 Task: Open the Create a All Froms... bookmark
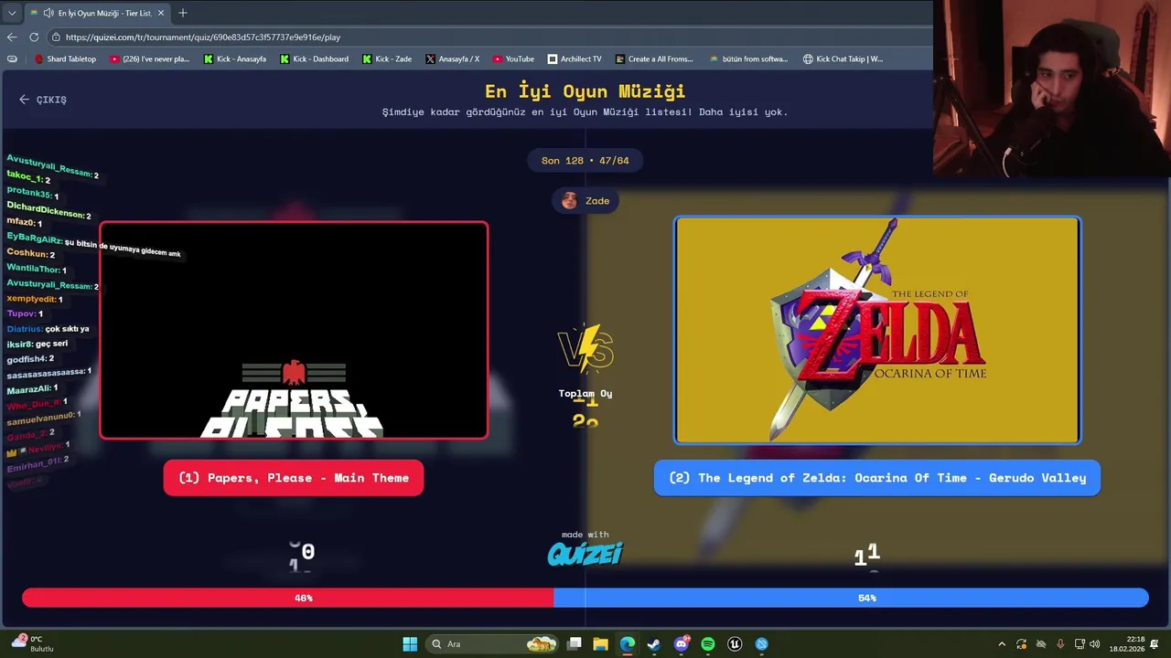click(x=654, y=58)
